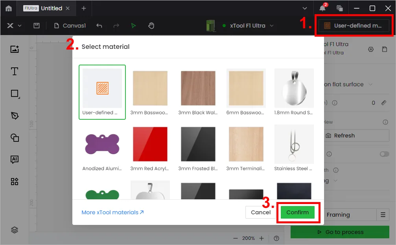This screenshot has height=245, width=396.
Task: Cancel the material selection
Action: [261, 212]
